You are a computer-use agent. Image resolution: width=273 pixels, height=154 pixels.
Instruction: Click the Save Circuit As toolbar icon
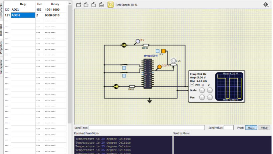(101, 5)
